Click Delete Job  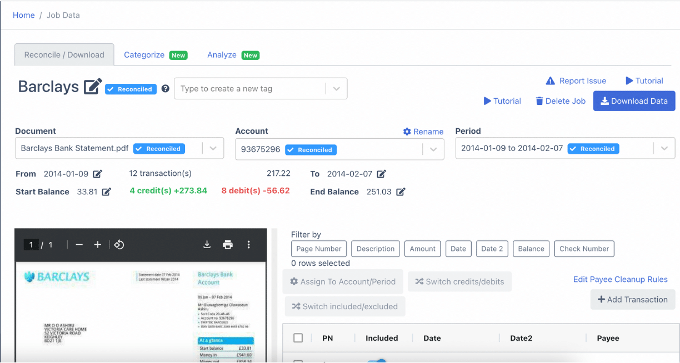click(x=561, y=101)
